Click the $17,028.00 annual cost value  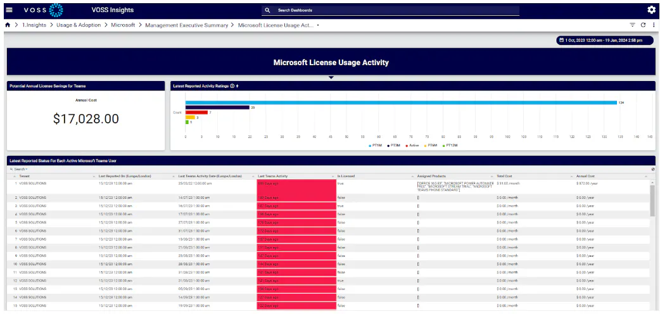(x=86, y=119)
